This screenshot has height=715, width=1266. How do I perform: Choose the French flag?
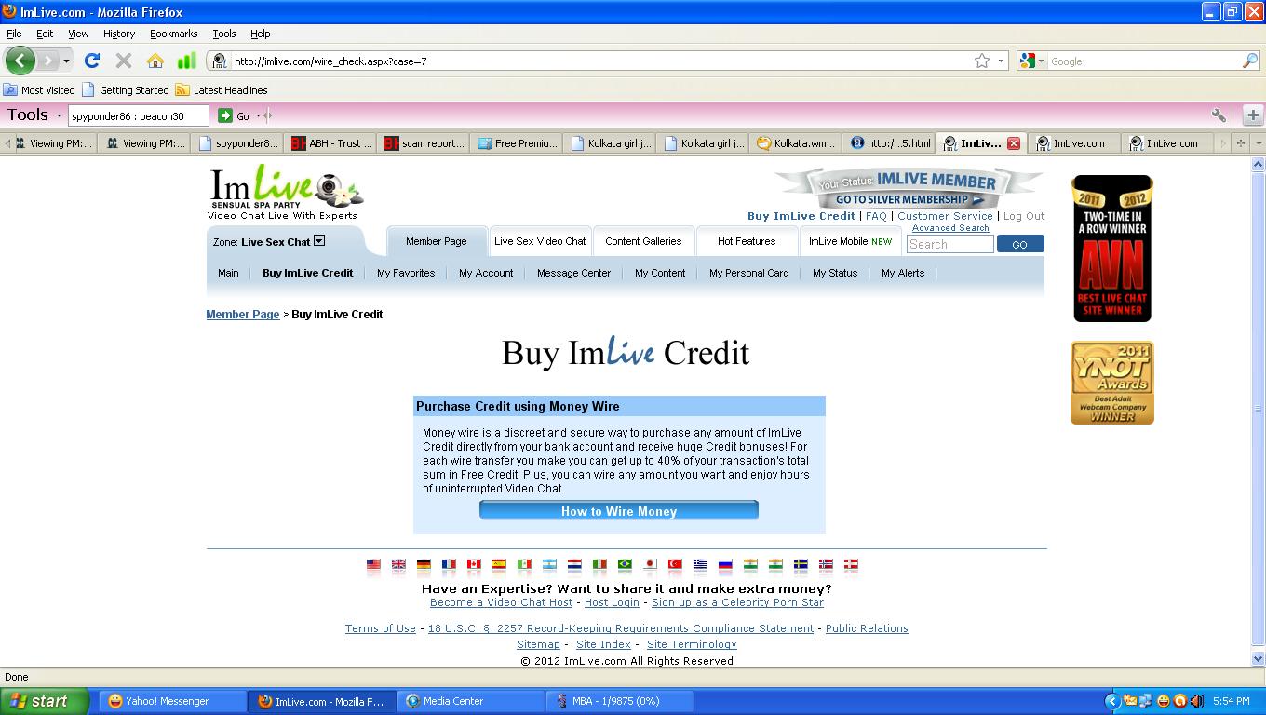point(449,564)
